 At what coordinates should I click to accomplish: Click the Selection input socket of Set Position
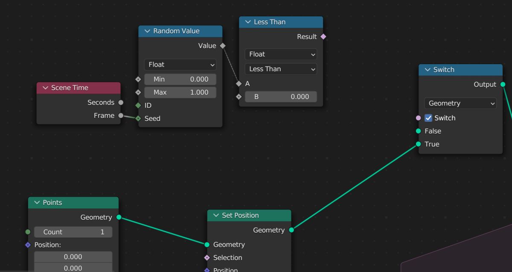(207, 258)
